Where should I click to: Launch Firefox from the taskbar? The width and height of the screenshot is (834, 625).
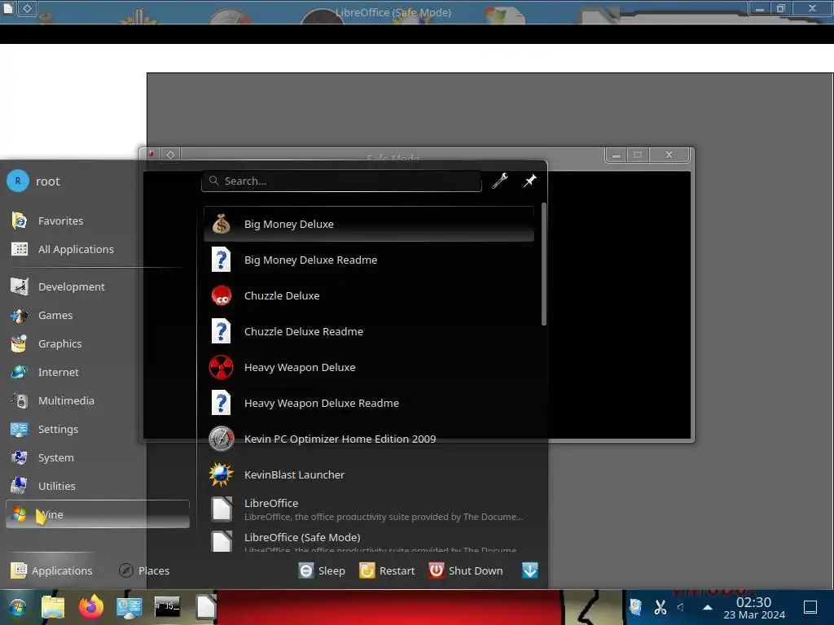tap(91, 607)
